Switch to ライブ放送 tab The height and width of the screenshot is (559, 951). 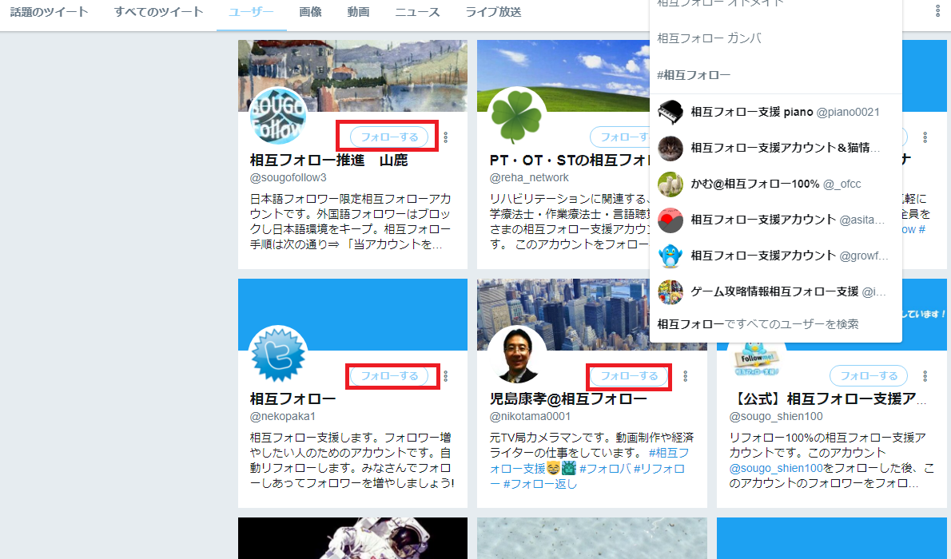pyautogui.click(x=493, y=12)
